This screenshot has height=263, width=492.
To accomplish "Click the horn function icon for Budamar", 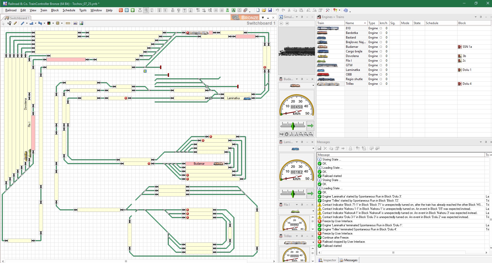I will [x=282, y=134].
